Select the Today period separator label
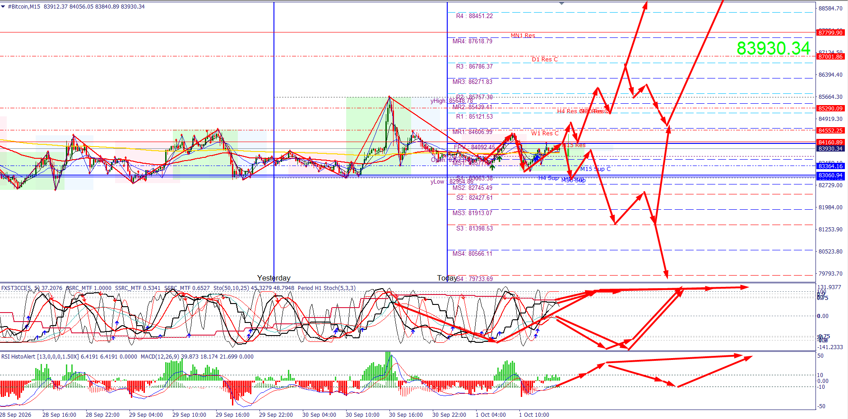Image resolution: width=848 pixels, height=419 pixels. click(447, 278)
